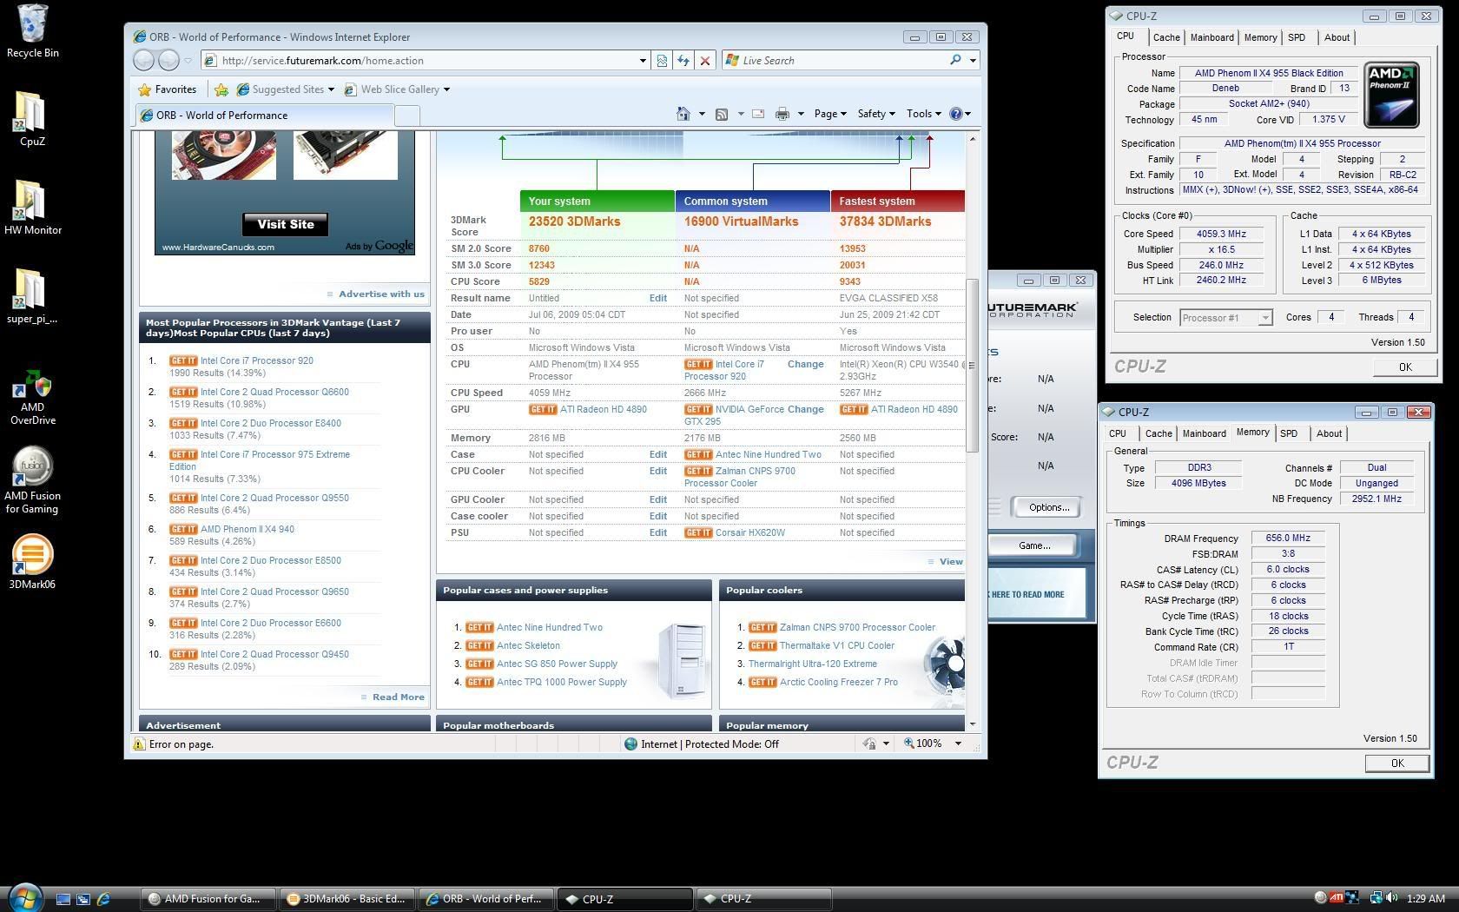Click the IE forward navigation button

(168, 60)
